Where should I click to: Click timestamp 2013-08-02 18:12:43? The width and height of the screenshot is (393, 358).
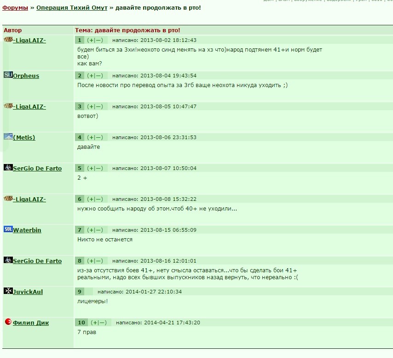click(x=168, y=40)
